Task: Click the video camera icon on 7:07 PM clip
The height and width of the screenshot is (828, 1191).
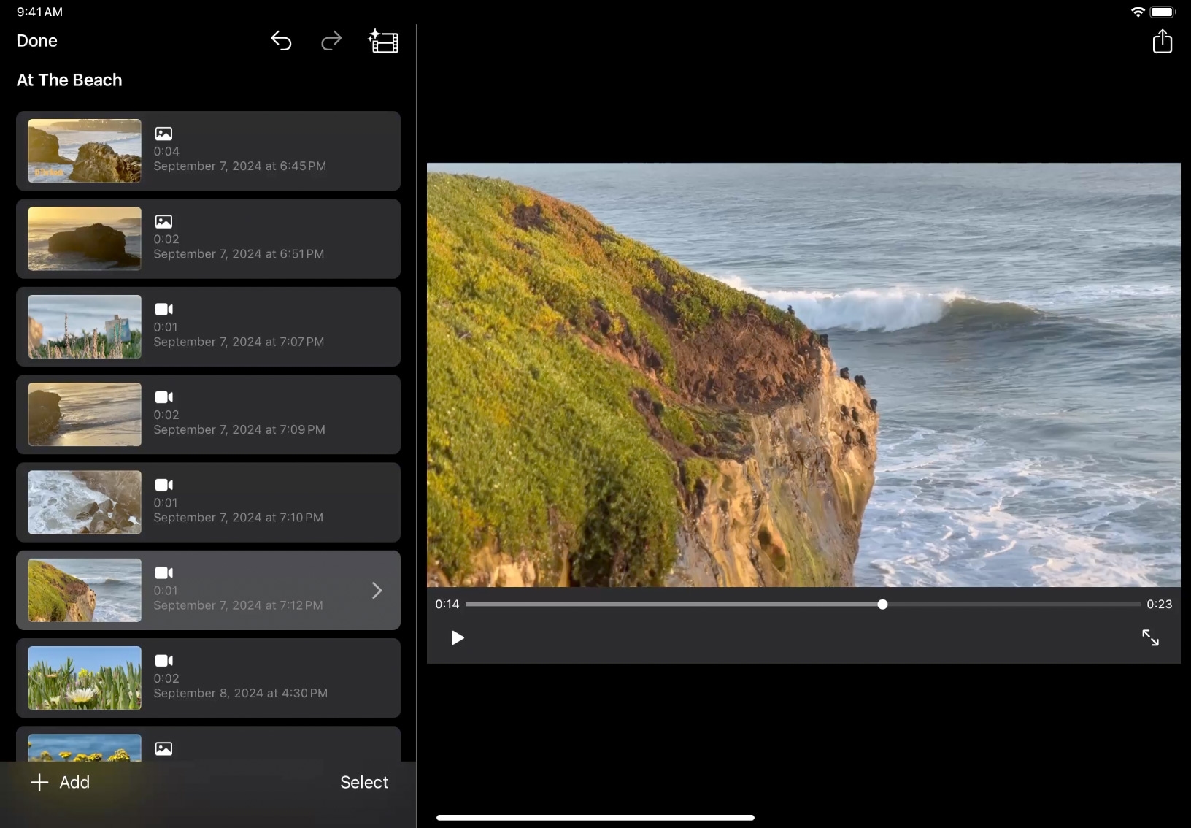Action: click(163, 309)
